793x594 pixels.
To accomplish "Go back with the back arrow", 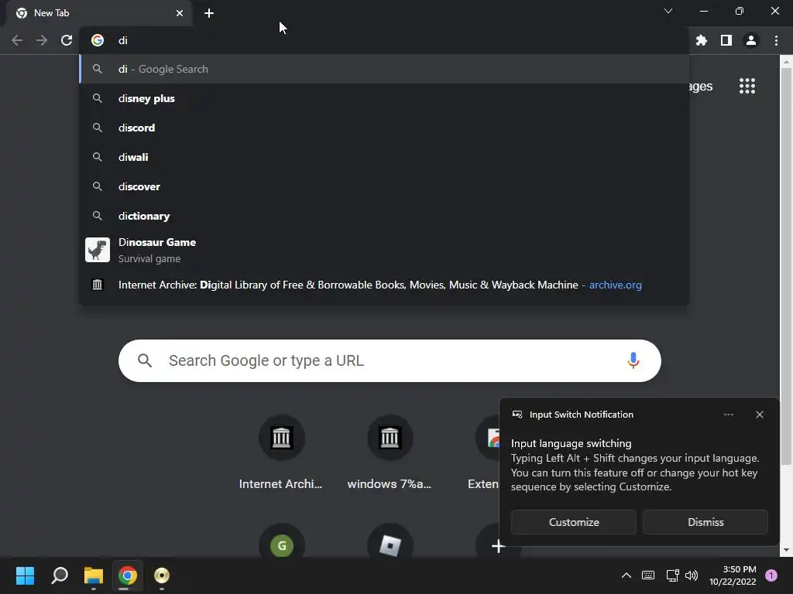I will [17, 40].
